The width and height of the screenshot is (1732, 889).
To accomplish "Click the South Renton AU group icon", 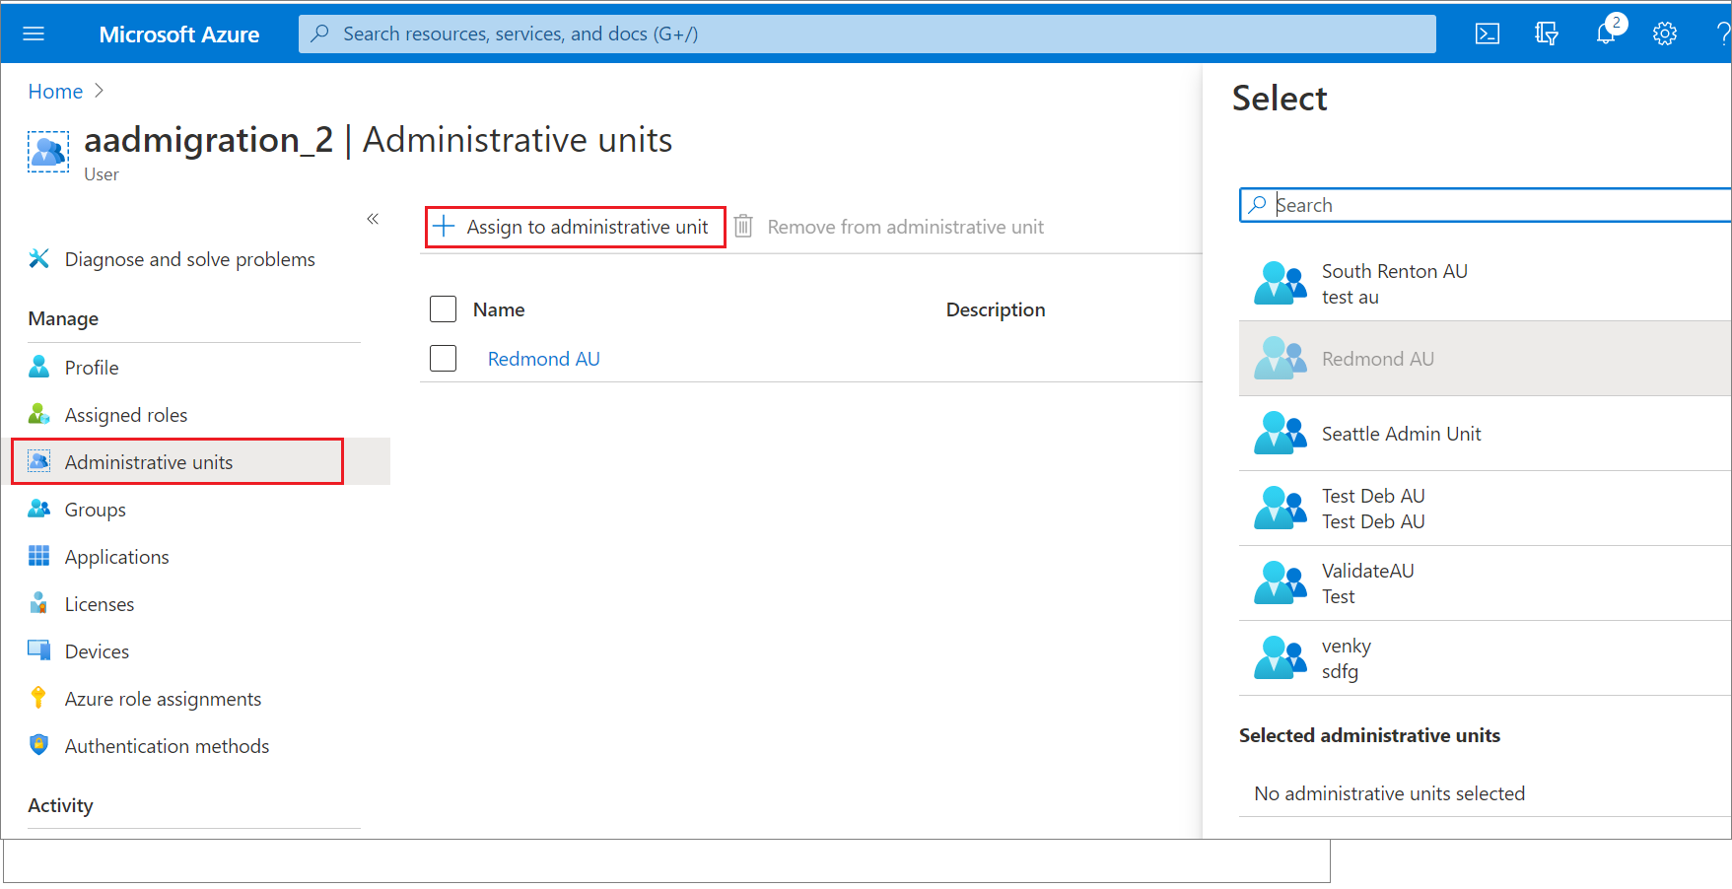I will pyautogui.click(x=1281, y=284).
